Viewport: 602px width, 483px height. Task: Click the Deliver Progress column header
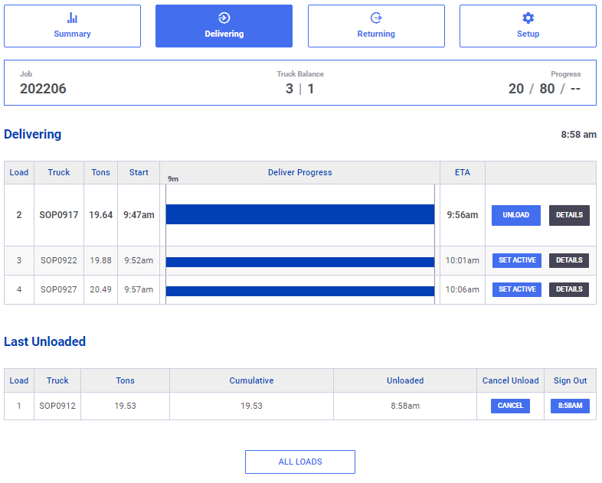(x=299, y=173)
